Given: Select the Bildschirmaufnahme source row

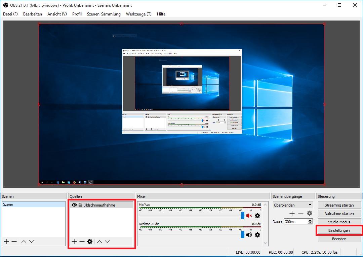Looking at the screenshot, I should (101, 205).
